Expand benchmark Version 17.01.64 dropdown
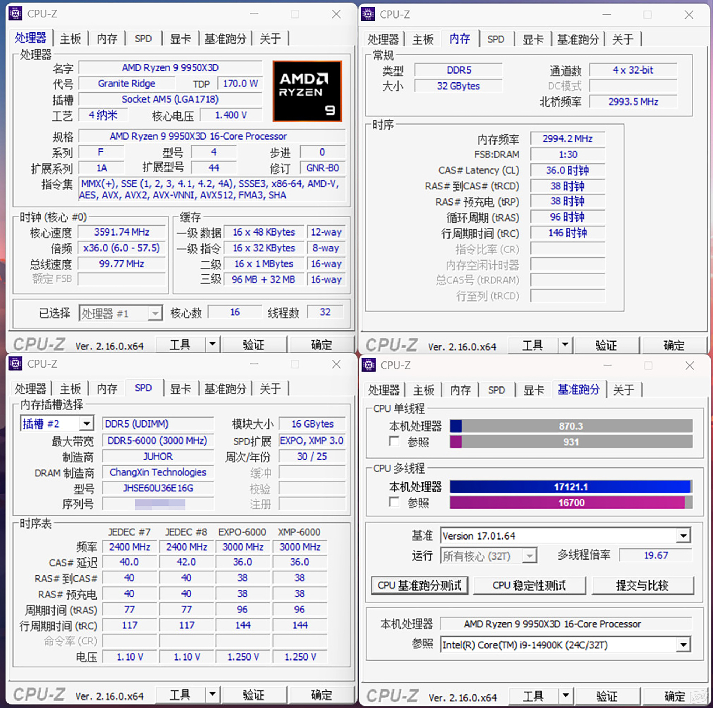 point(683,536)
